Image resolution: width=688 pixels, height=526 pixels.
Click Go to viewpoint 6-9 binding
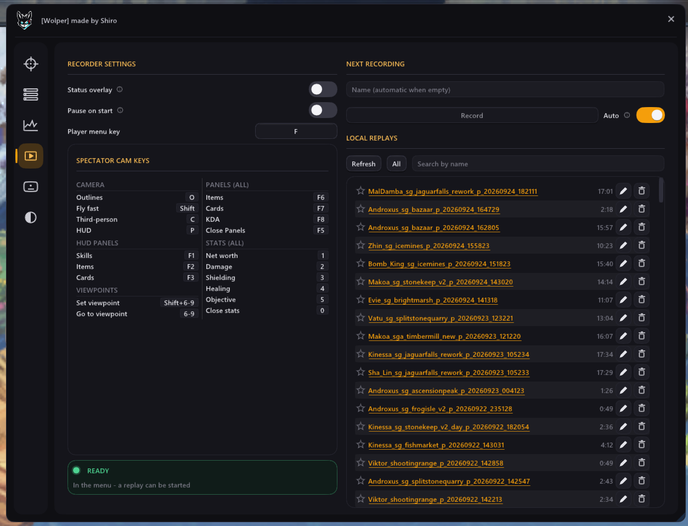coord(189,314)
